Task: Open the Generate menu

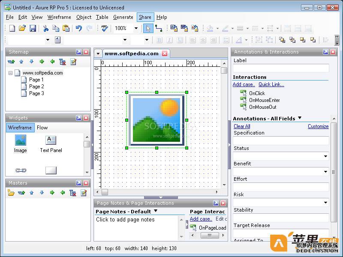Action: pos(123,17)
